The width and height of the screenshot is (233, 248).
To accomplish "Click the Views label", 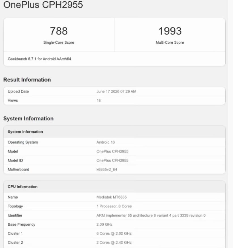I will tap(13, 101).
